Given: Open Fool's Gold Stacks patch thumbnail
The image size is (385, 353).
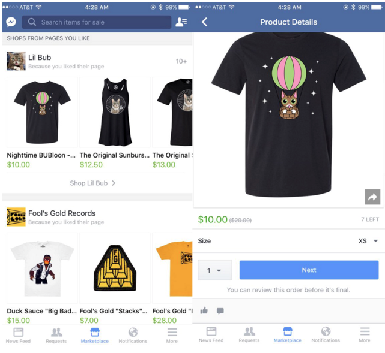Looking at the screenshot, I should [115, 268].
